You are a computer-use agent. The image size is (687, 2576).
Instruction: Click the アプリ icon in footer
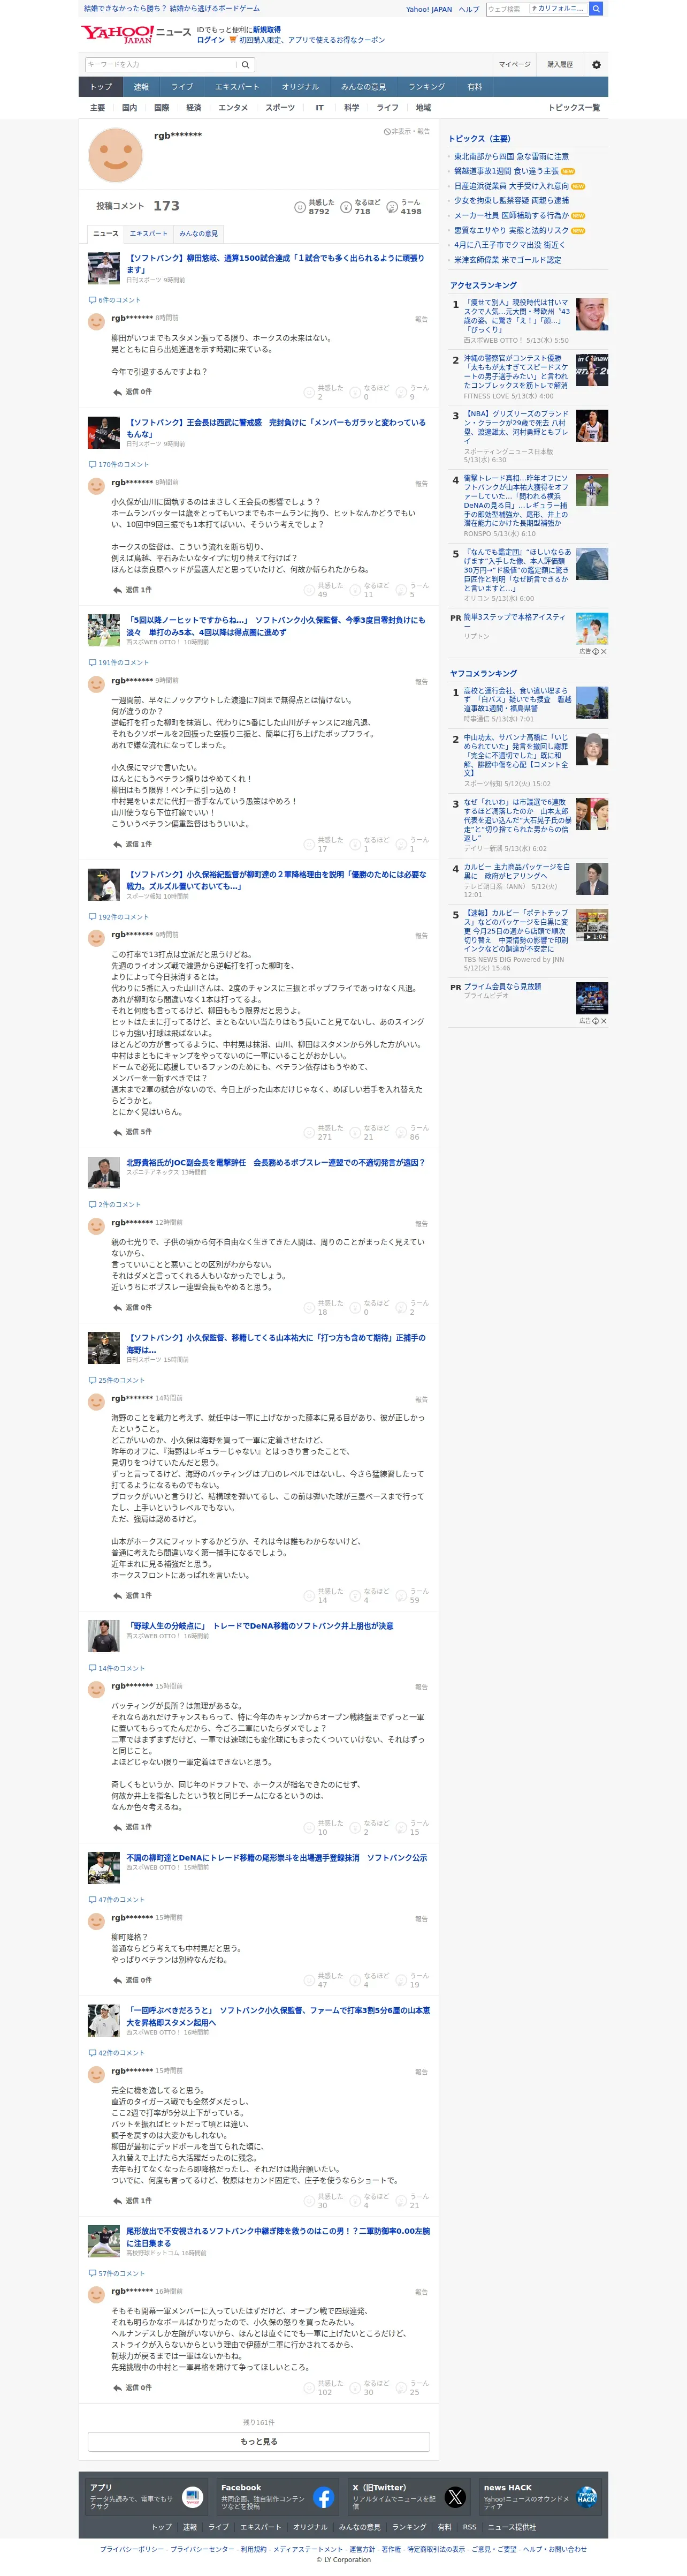pyautogui.click(x=193, y=2497)
